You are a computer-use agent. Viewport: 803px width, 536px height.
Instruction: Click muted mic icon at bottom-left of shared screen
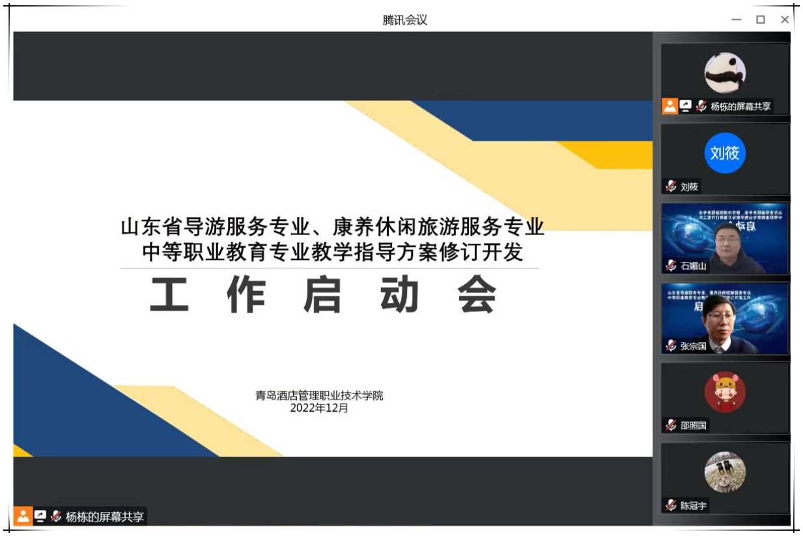point(57,516)
